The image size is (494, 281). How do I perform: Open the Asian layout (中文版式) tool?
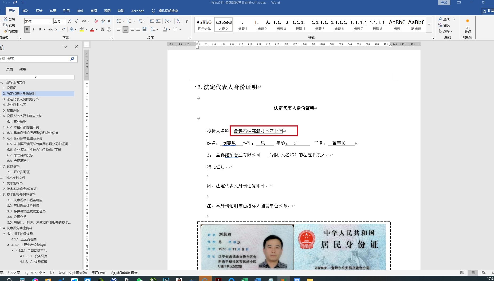coord(167,21)
